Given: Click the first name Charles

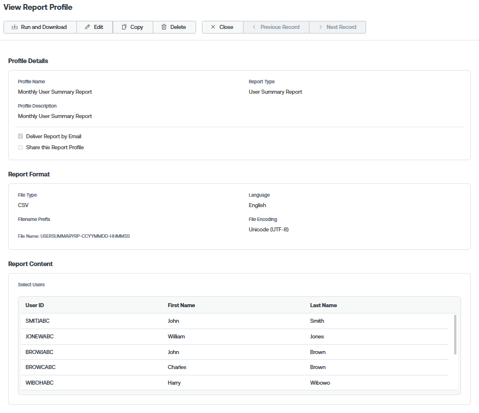Looking at the screenshot, I should click(177, 367).
